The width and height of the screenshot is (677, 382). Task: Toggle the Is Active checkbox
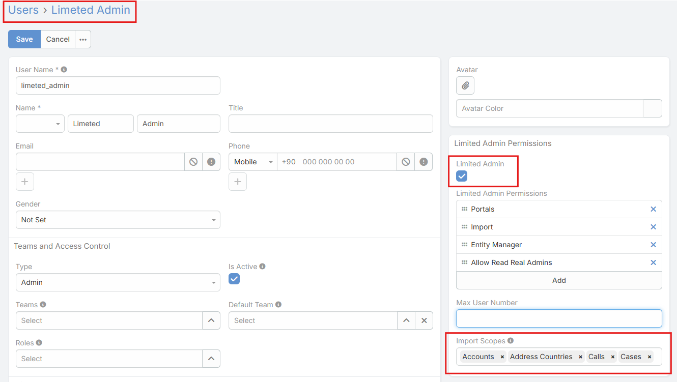click(x=234, y=279)
